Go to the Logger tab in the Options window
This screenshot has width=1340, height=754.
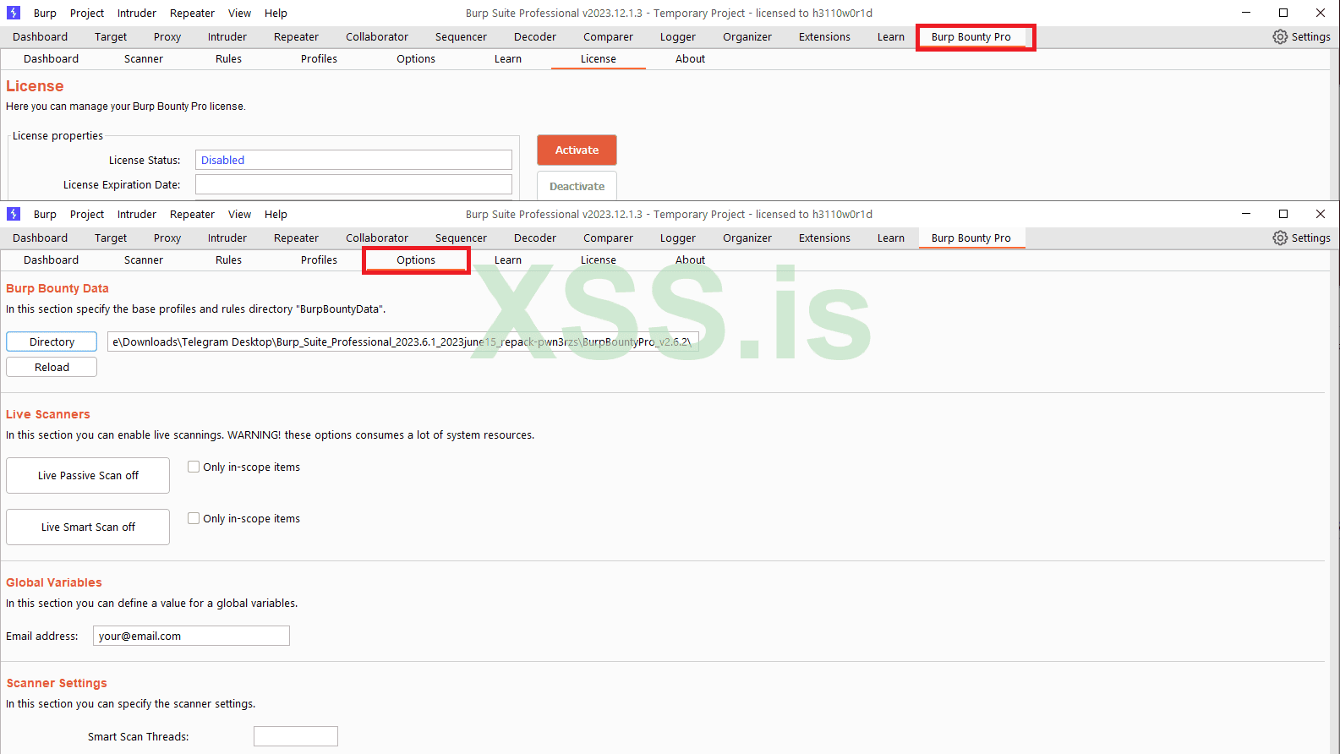point(678,238)
